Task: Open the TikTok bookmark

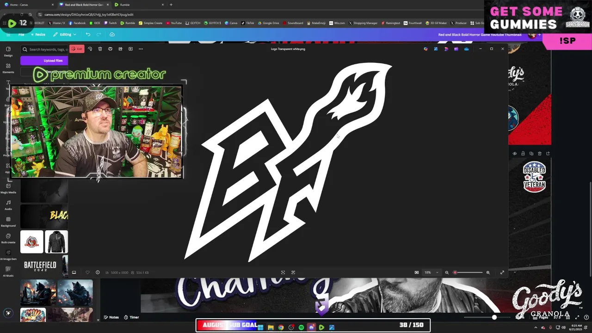Action: pyautogui.click(x=247, y=23)
